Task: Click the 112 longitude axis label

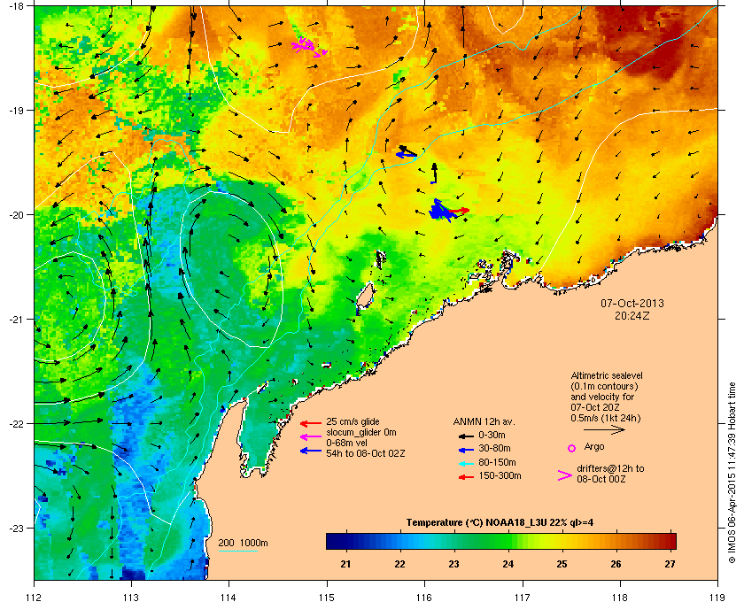Action: 35,598
